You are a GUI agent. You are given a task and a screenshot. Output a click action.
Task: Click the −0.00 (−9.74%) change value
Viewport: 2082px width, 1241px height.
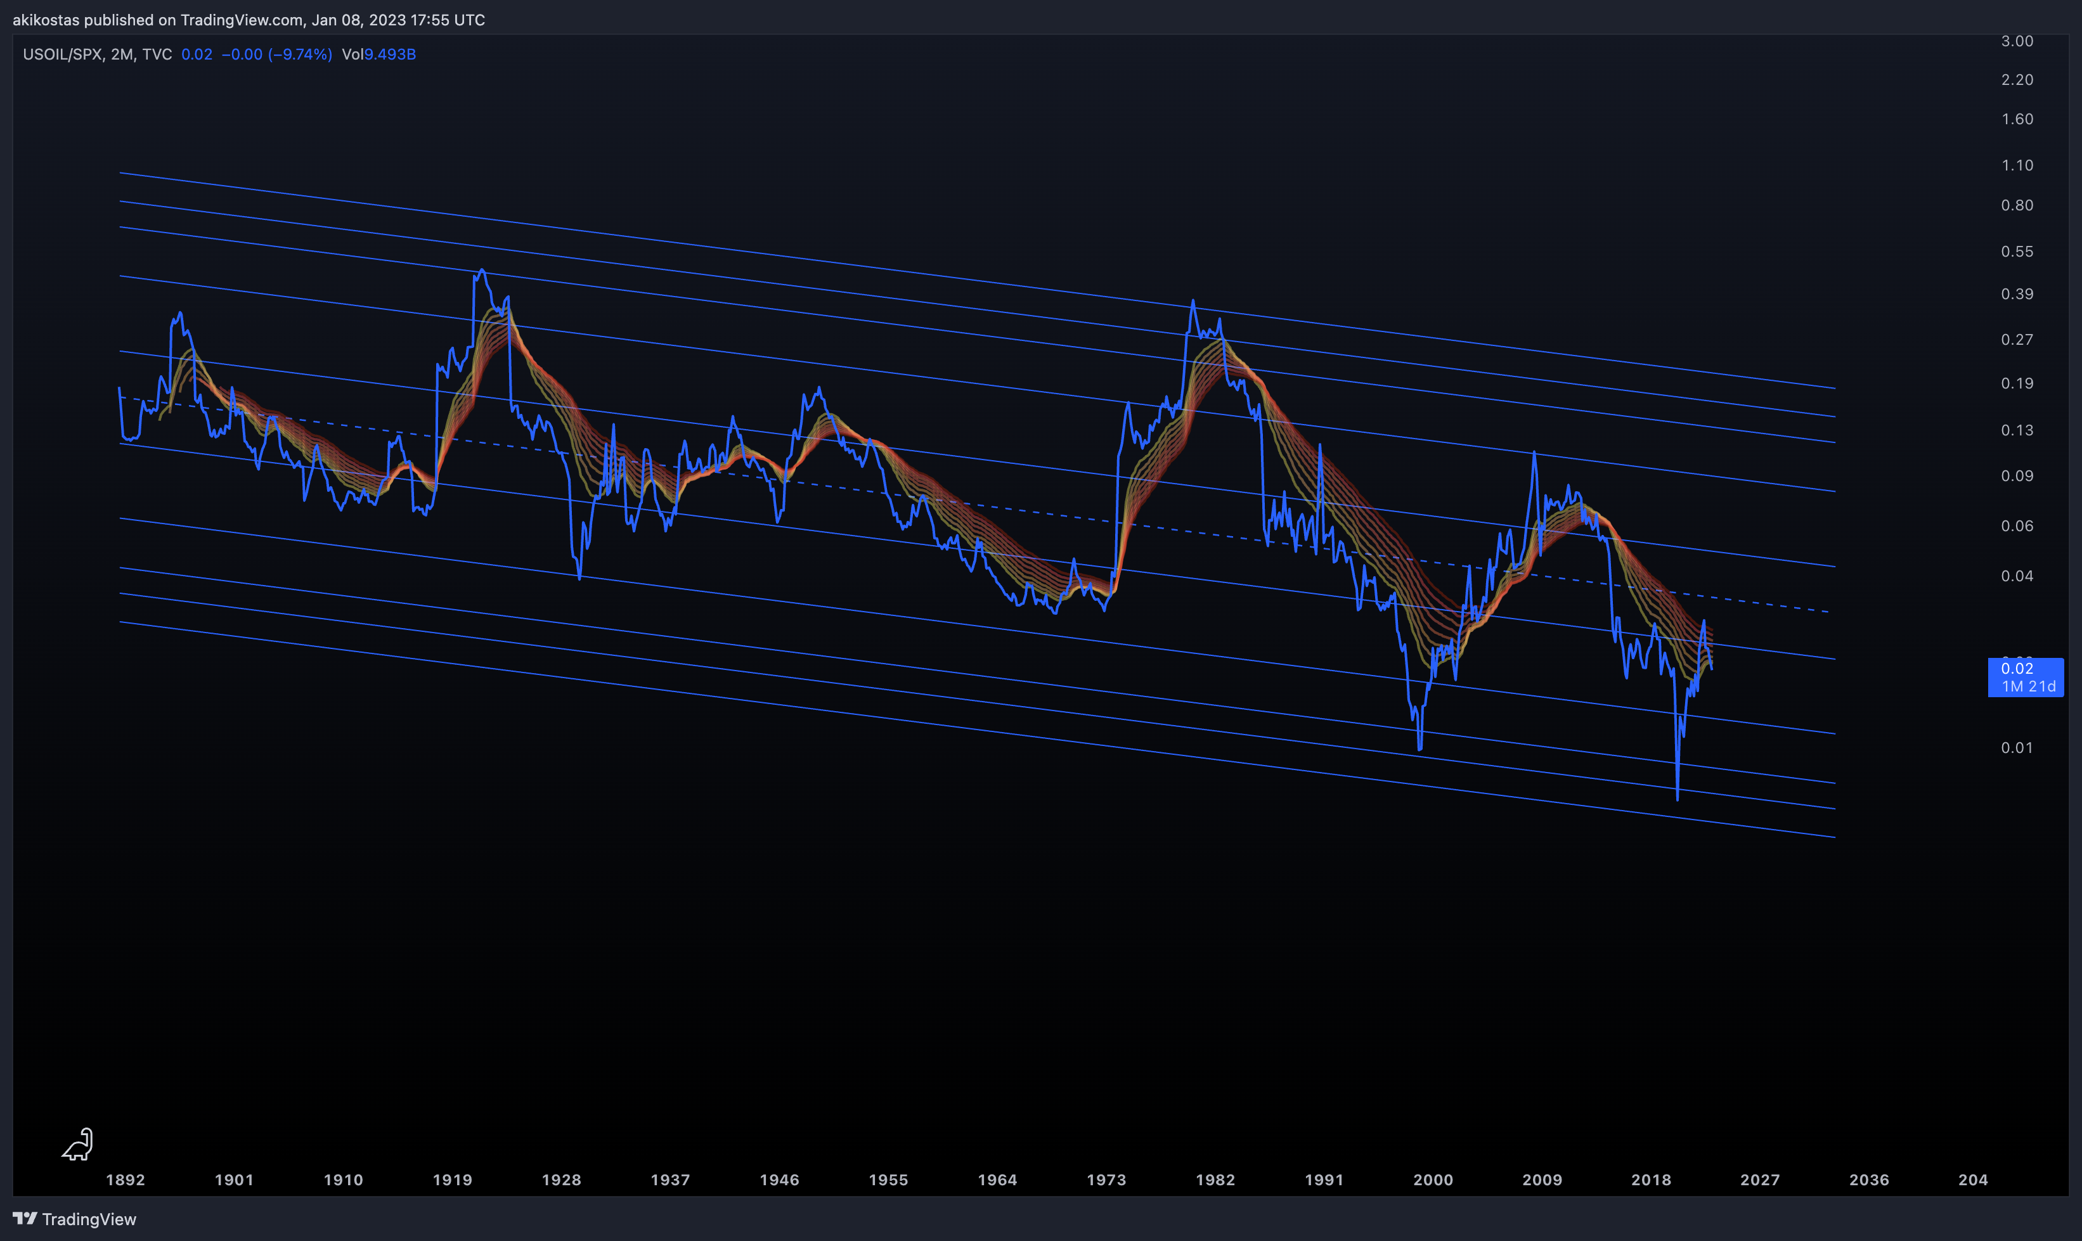pos(276,55)
